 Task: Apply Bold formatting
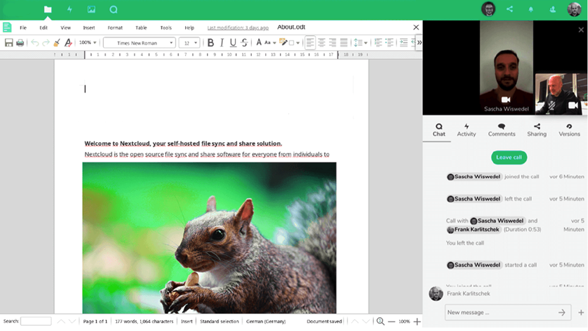point(210,43)
